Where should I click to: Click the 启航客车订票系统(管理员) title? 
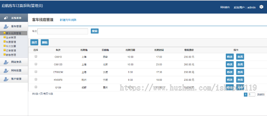22,6
